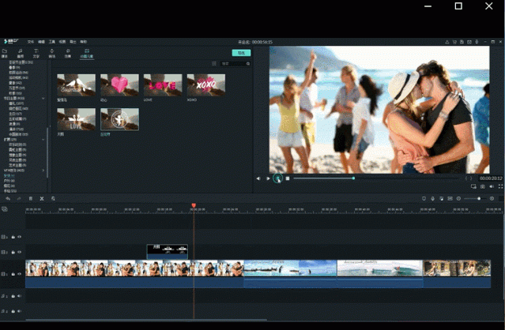Select the LOVE element thumbnail
The width and height of the screenshot is (505, 330).
(x=163, y=85)
